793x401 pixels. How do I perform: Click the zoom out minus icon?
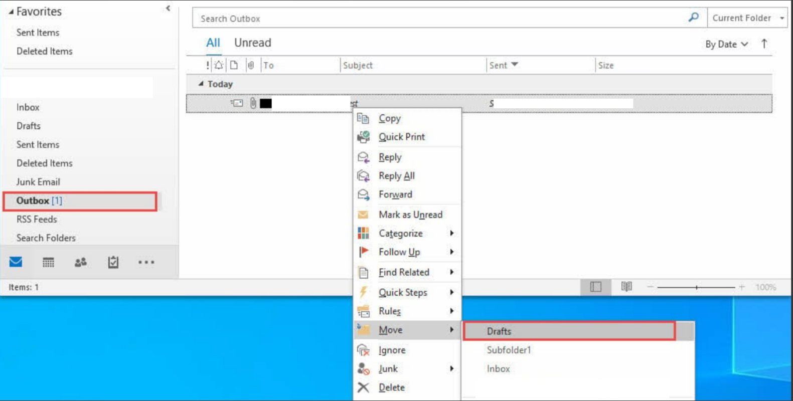coord(650,287)
